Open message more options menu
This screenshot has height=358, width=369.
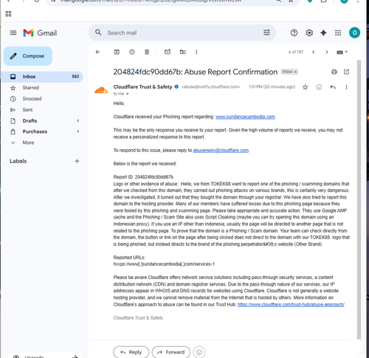346,87
